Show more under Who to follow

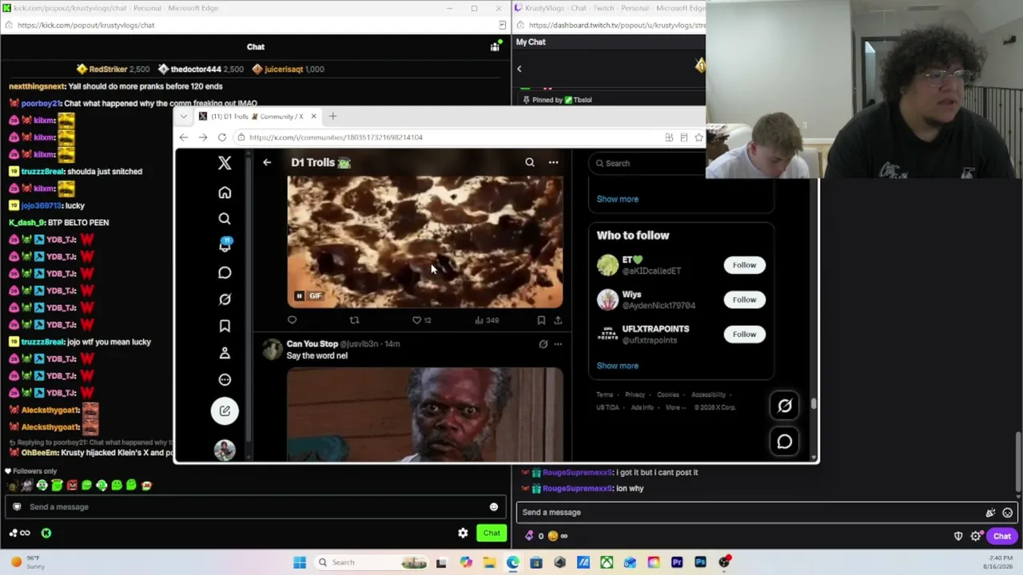point(618,366)
